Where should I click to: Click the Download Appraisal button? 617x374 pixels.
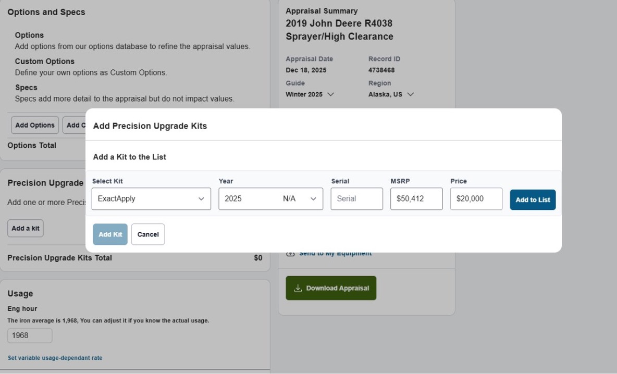click(331, 288)
